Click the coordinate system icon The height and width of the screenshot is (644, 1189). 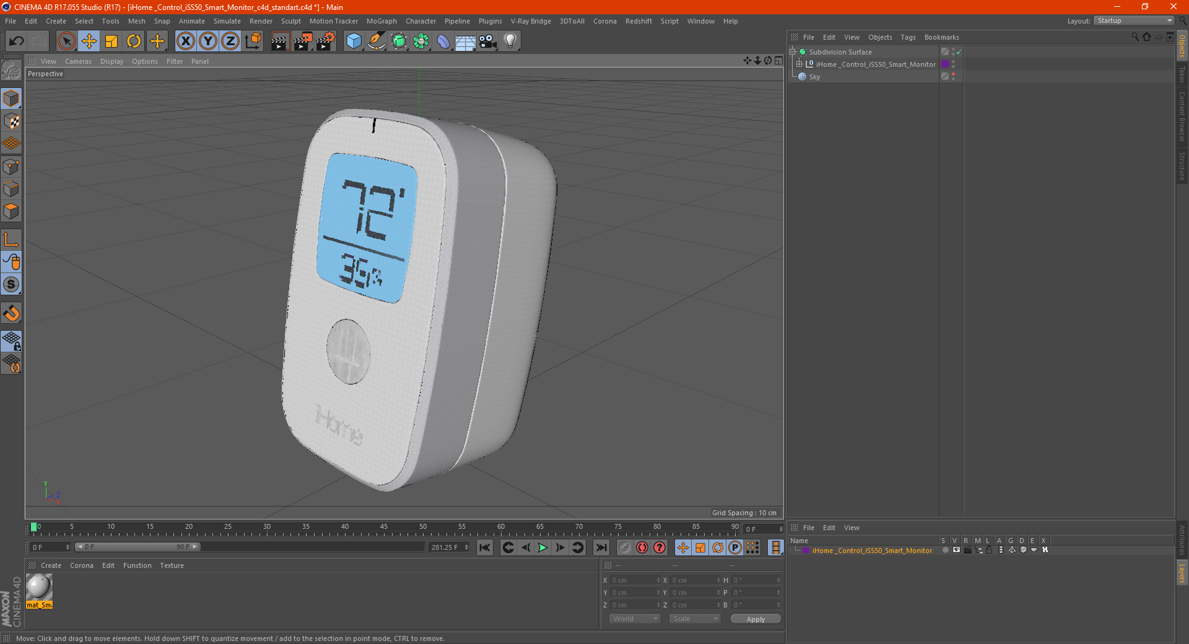click(253, 41)
